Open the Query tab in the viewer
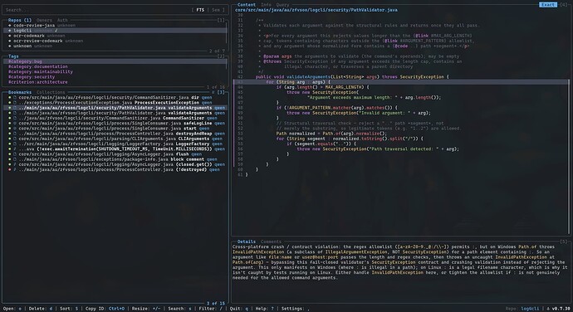Image resolution: width=573 pixels, height=312 pixels. coord(282,5)
